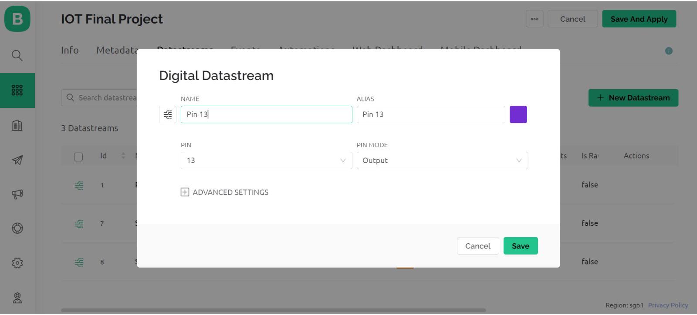Switch to the Info tab

click(x=70, y=50)
